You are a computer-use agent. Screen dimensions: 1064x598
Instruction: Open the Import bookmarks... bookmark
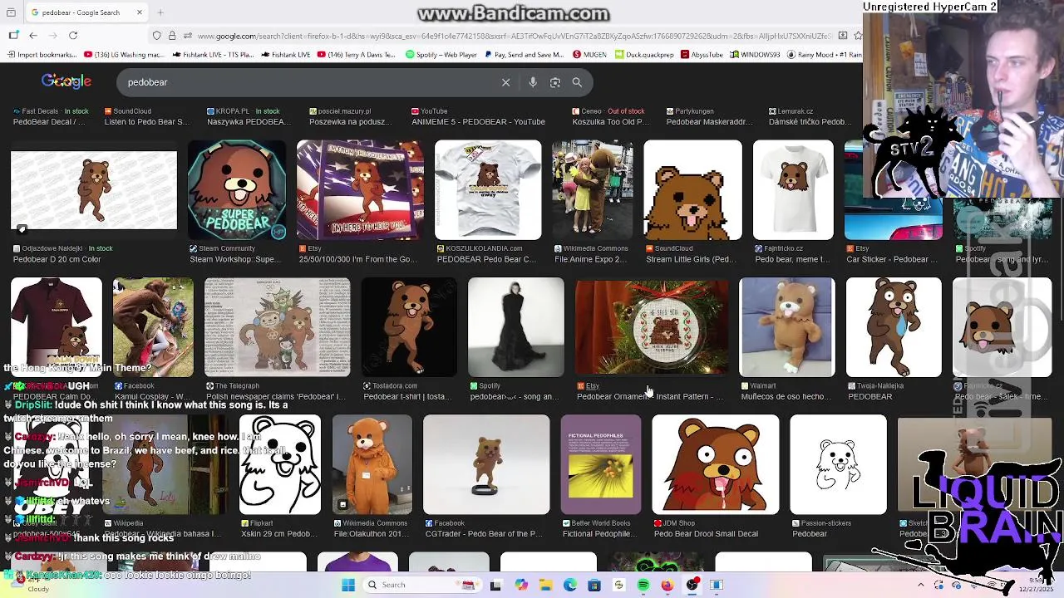[x=42, y=55]
